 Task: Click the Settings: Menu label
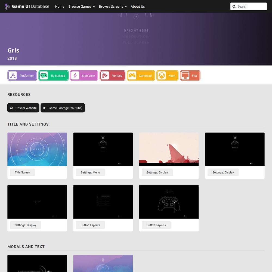coord(90,172)
